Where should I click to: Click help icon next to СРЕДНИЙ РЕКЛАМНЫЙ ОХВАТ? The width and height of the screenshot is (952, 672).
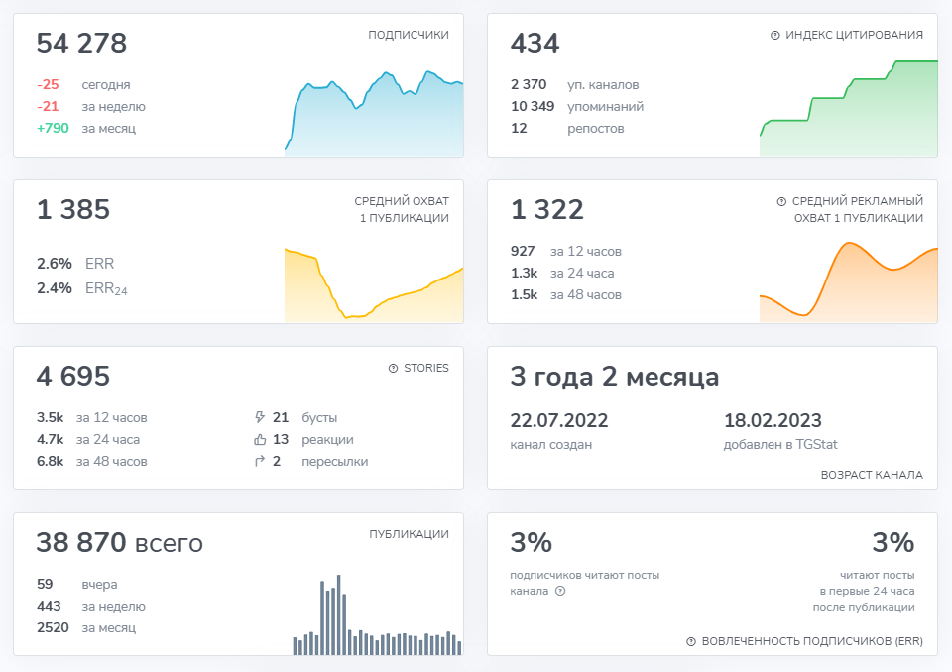click(x=782, y=201)
